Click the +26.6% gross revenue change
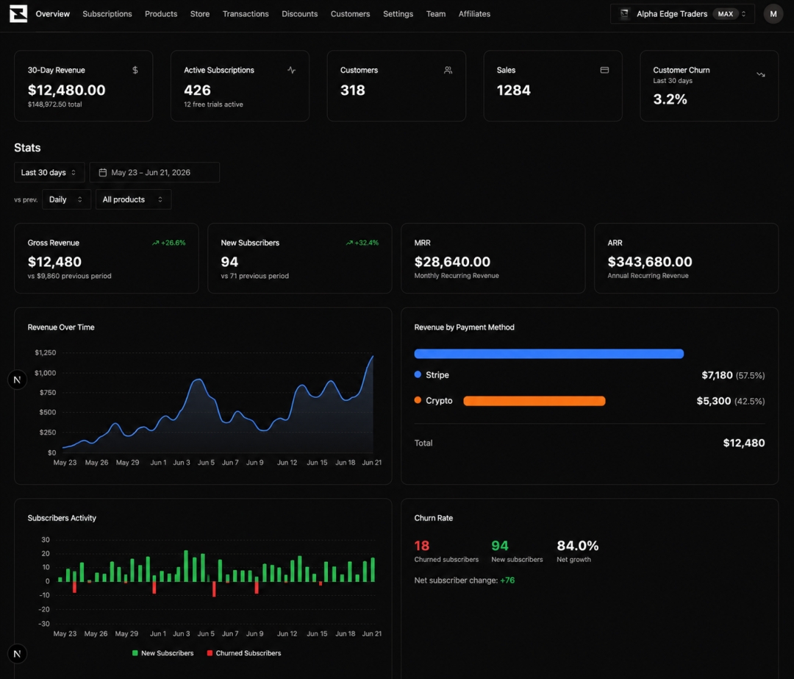The height and width of the screenshot is (679, 794). (x=174, y=243)
